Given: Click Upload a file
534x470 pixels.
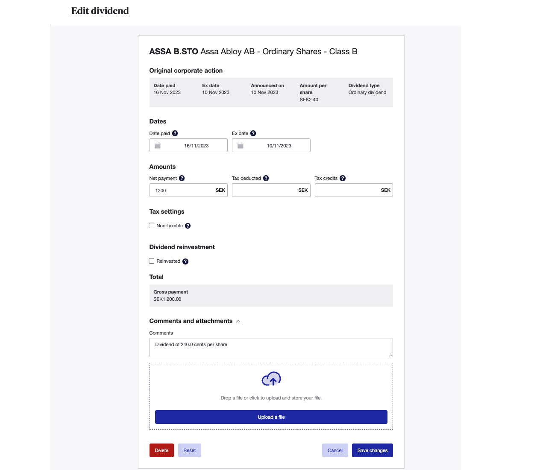Looking at the screenshot, I should (x=271, y=417).
